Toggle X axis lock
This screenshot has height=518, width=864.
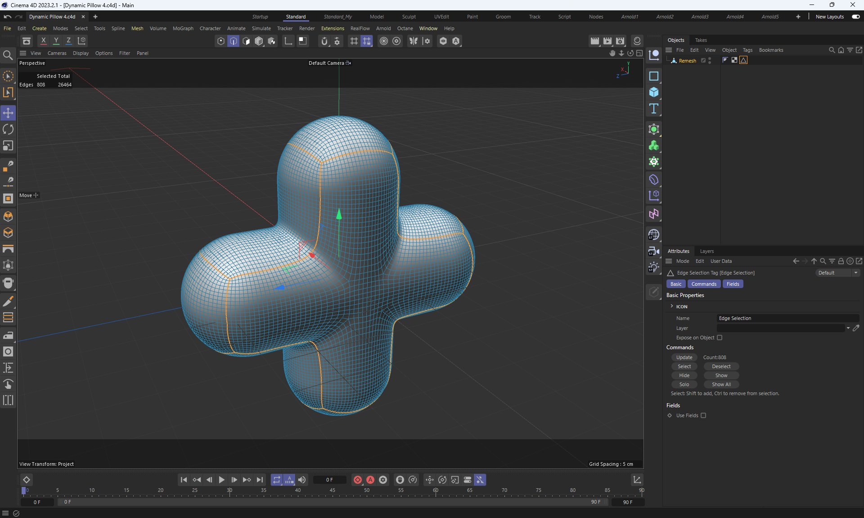click(43, 41)
